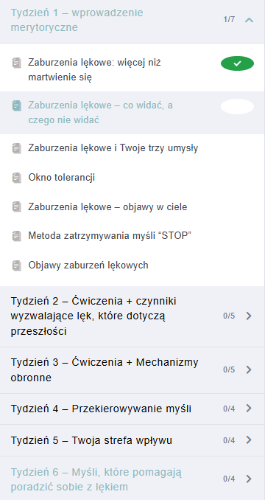Collapse Tydzień 1 section with up chevron

point(249,20)
